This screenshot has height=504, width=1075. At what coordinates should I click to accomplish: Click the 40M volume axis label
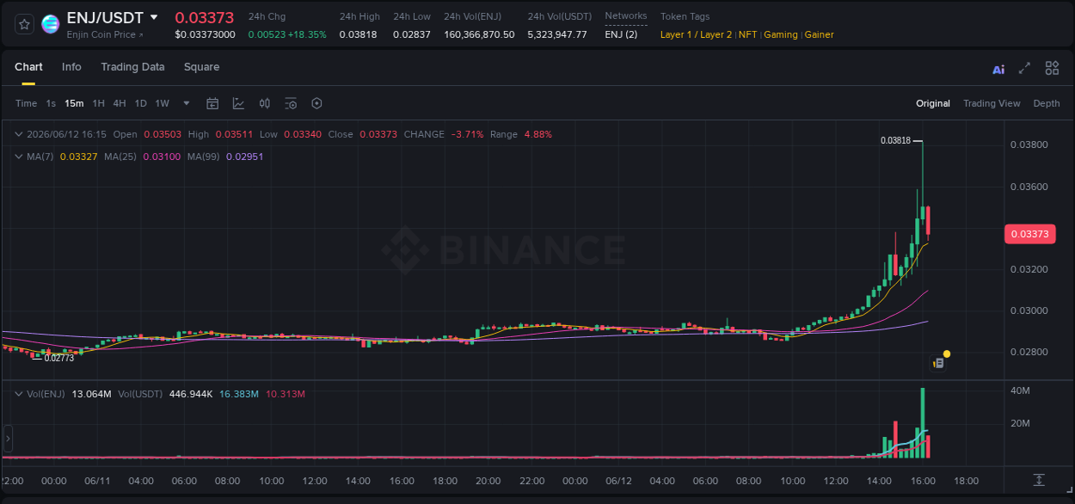pyautogui.click(x=1021, y=391)
